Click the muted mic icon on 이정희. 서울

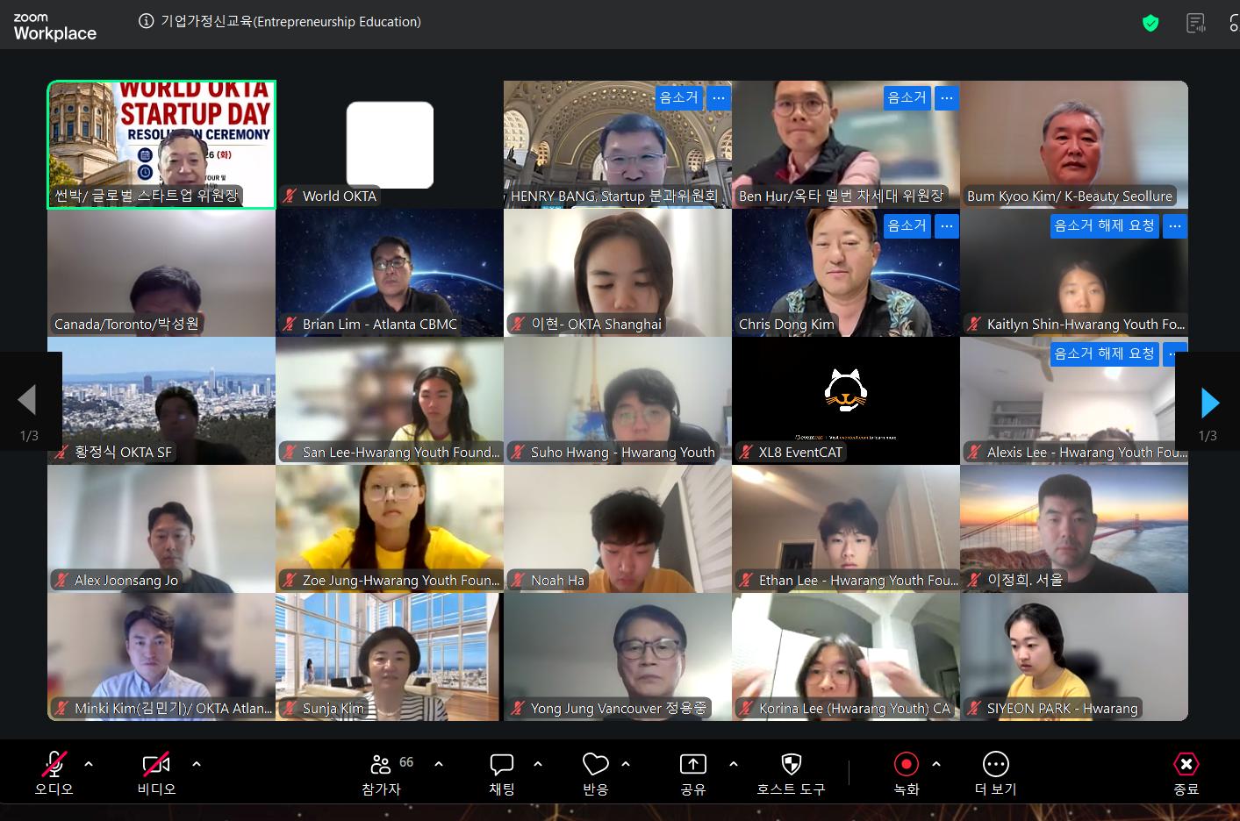tap(974, 581)
